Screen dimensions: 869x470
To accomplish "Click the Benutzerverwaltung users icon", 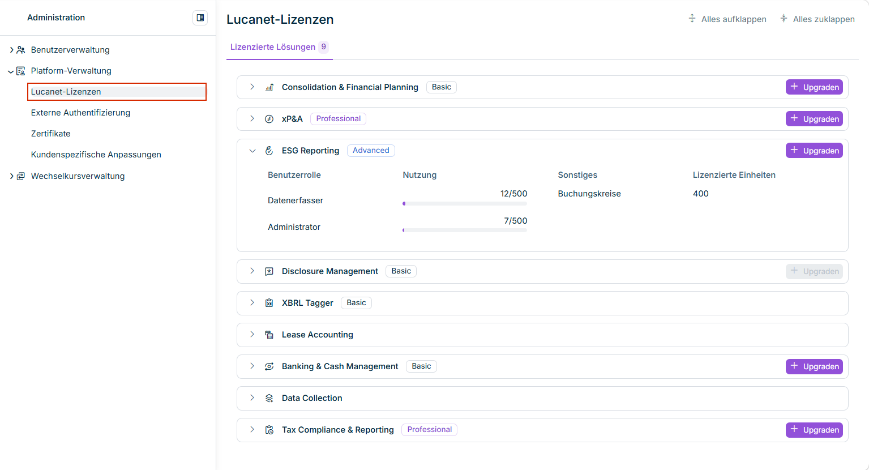I will click(x=21, y=50).
